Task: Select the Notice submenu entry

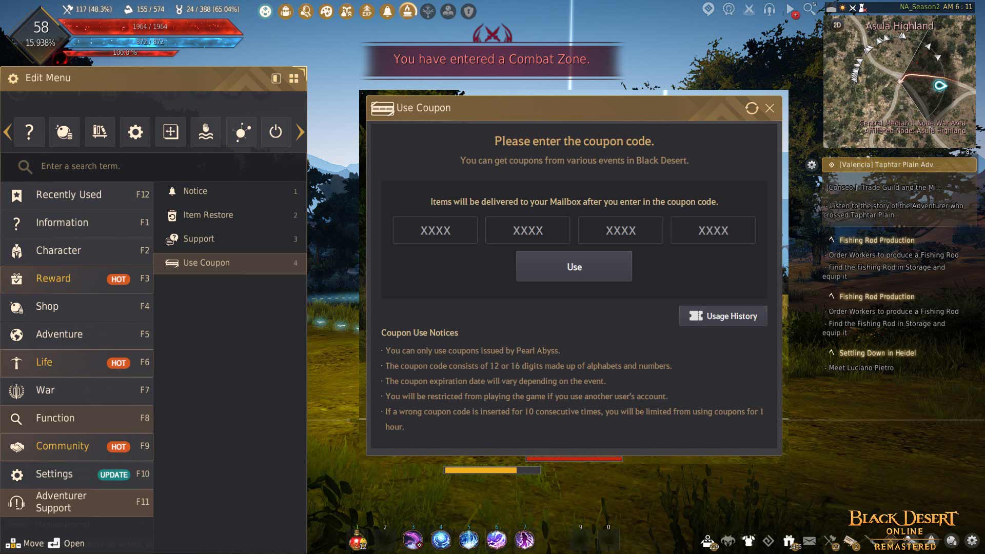Action: tap(230, 191)
